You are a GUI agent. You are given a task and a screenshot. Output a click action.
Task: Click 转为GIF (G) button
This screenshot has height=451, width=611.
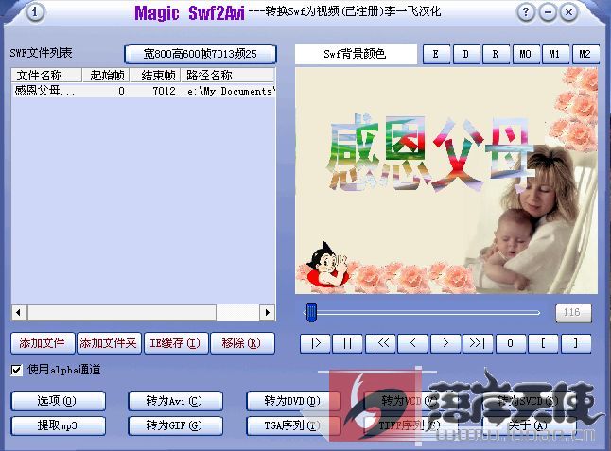click(175, 425)
